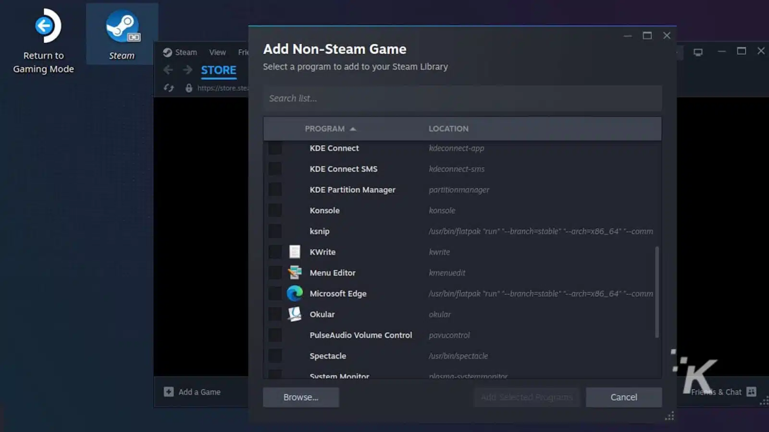Click inside the Search list field
The width and height of the screenshot is (769, 432).
461,98
